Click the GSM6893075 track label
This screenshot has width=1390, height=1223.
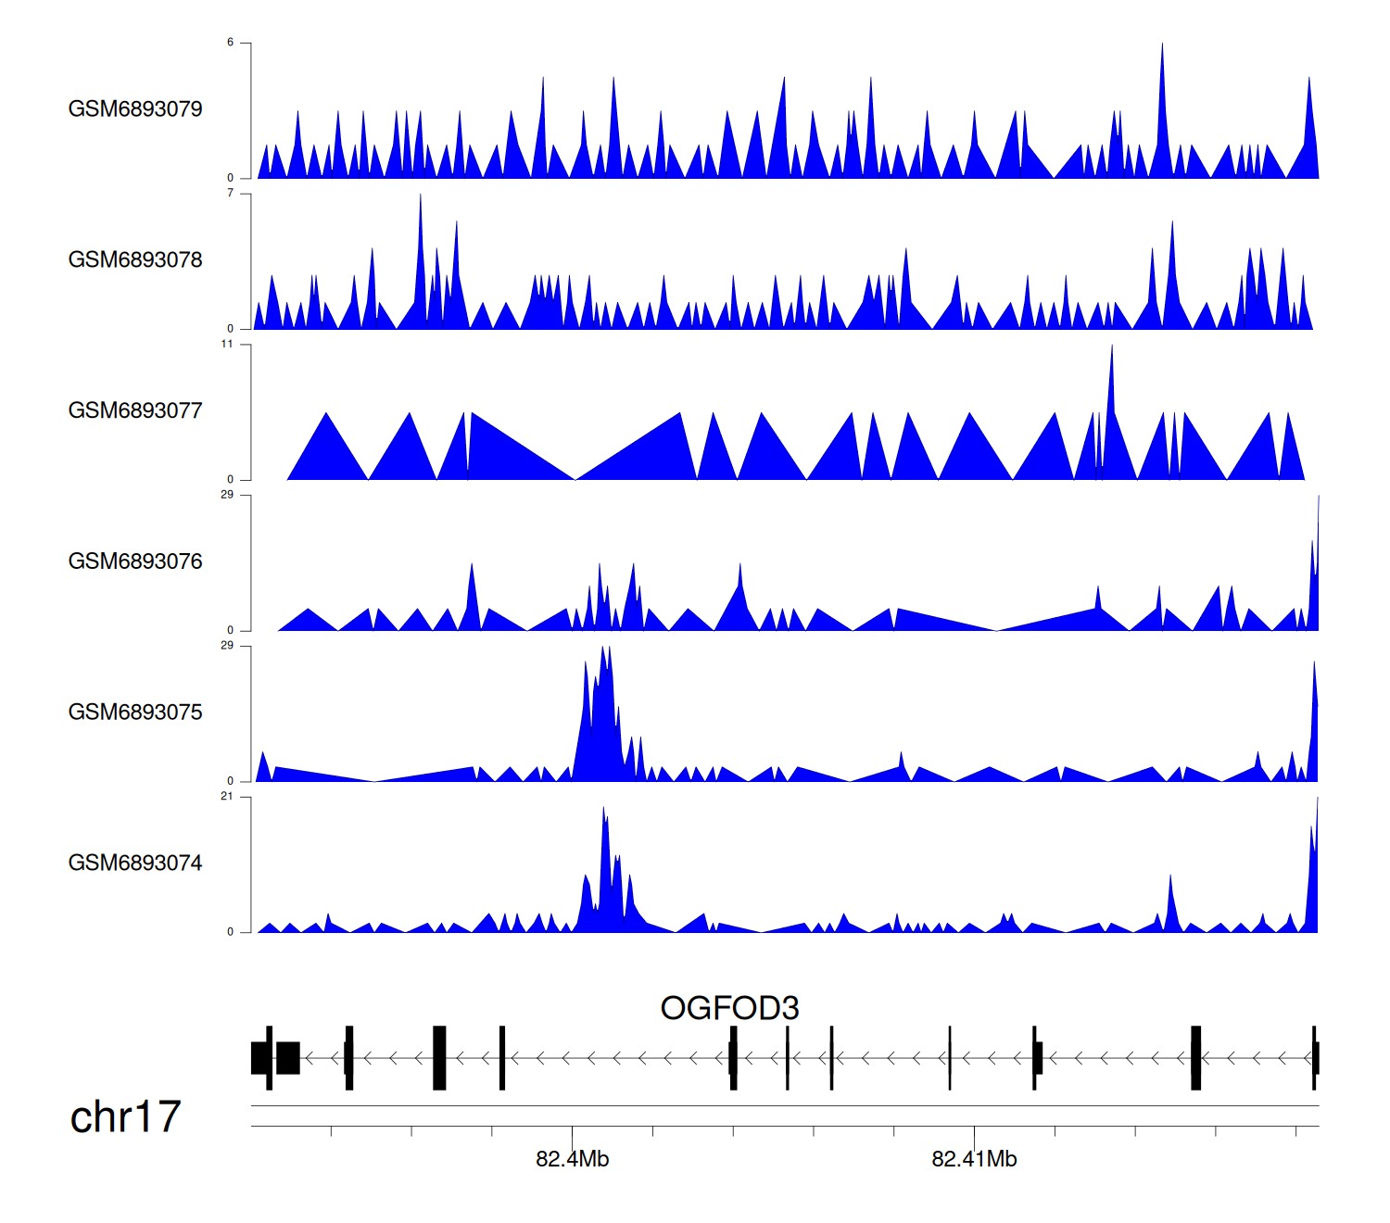tap(135, 712)
